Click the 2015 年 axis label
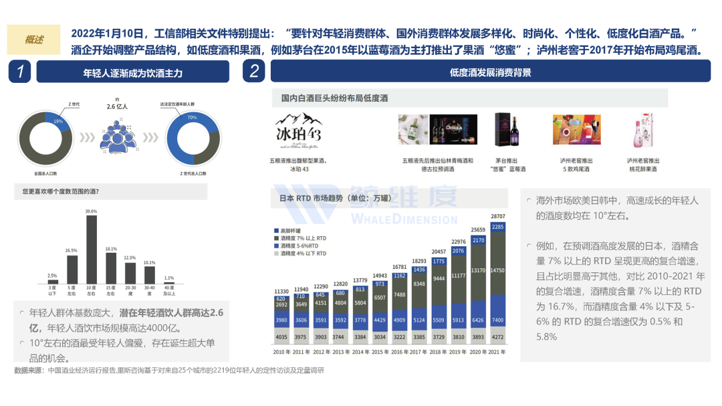722x406 pixels. [380, 352]
